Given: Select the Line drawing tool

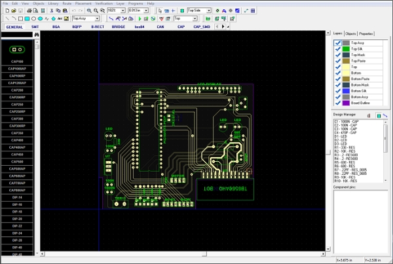Looking at the screenshot, I should tap(7, 18).
